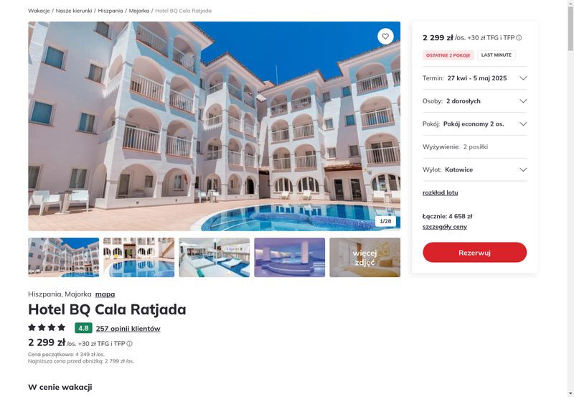Go to Majorka in breadcrumb
This screenshot has width=574, height=397.
tap(139, 11)
